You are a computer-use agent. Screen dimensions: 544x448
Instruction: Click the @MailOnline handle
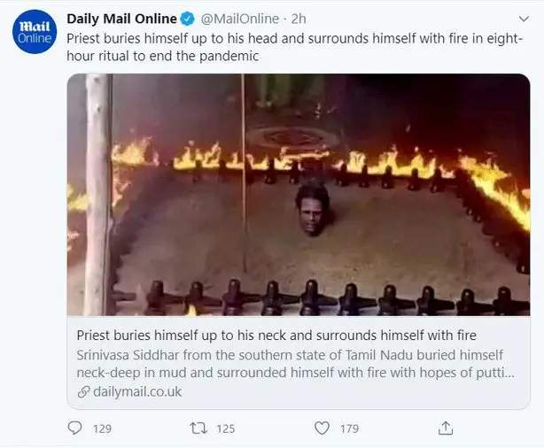click(233, 19)
